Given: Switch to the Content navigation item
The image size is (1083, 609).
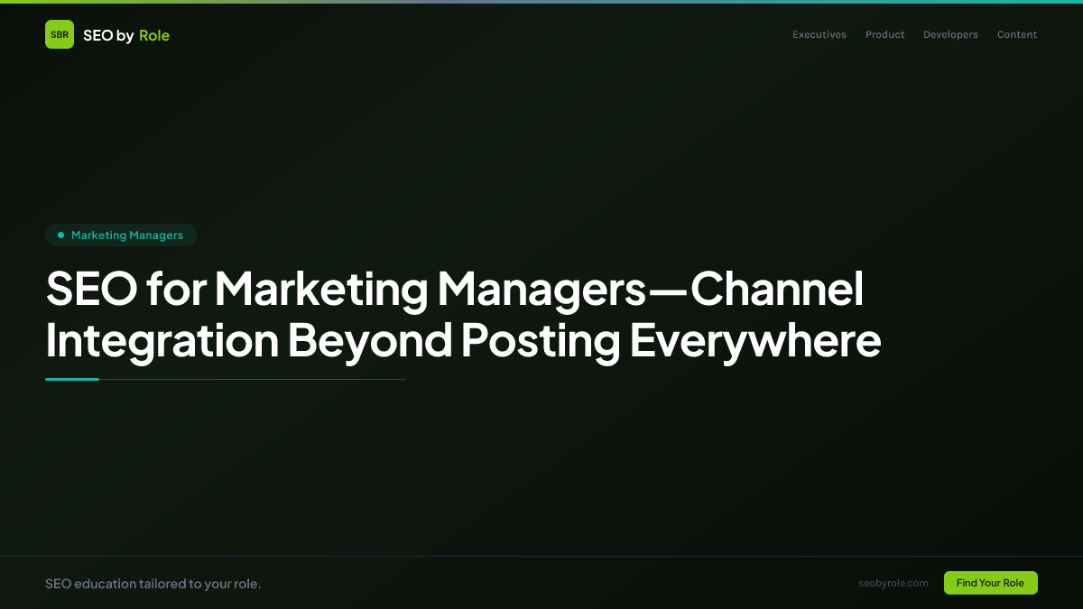Looking at the screenshot, I should pos(1016,34).
